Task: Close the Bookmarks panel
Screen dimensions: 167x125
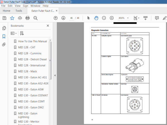Action: 48,26
